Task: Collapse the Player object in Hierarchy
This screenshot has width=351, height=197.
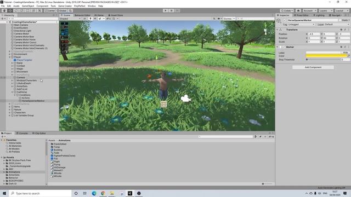Action: coord(10,57)
